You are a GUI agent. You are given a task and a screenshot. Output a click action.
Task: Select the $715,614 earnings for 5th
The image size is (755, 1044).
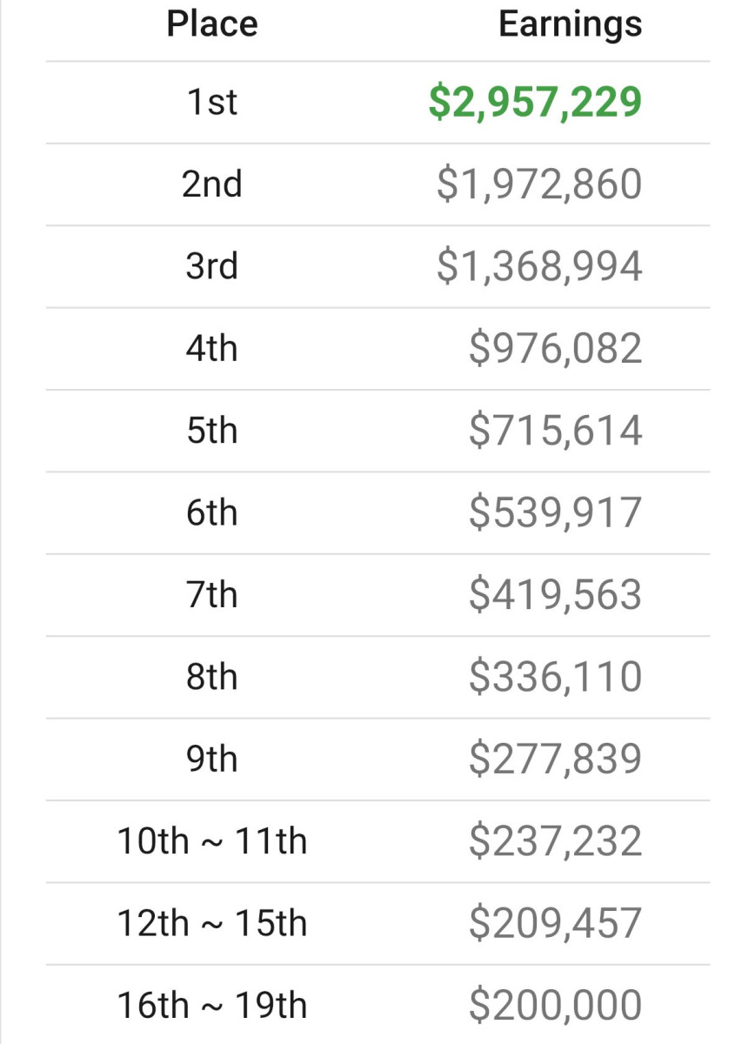tap(555, 431)
